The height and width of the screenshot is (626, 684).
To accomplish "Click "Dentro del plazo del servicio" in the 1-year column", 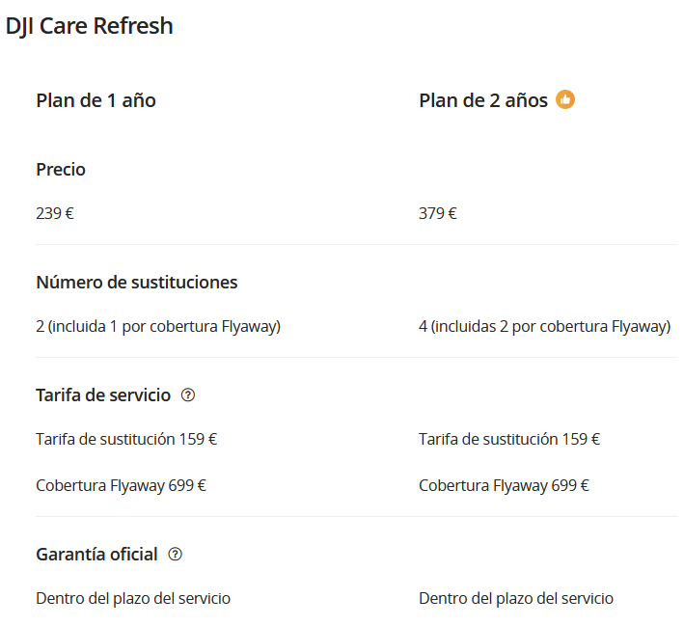I will (x=133, y=598).
